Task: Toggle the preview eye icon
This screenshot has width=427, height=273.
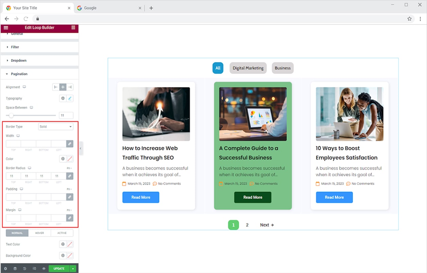Action: pos(44,269)
